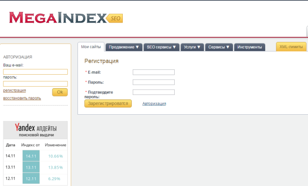Click the 10.66% change value

click(x=55, y=156)
